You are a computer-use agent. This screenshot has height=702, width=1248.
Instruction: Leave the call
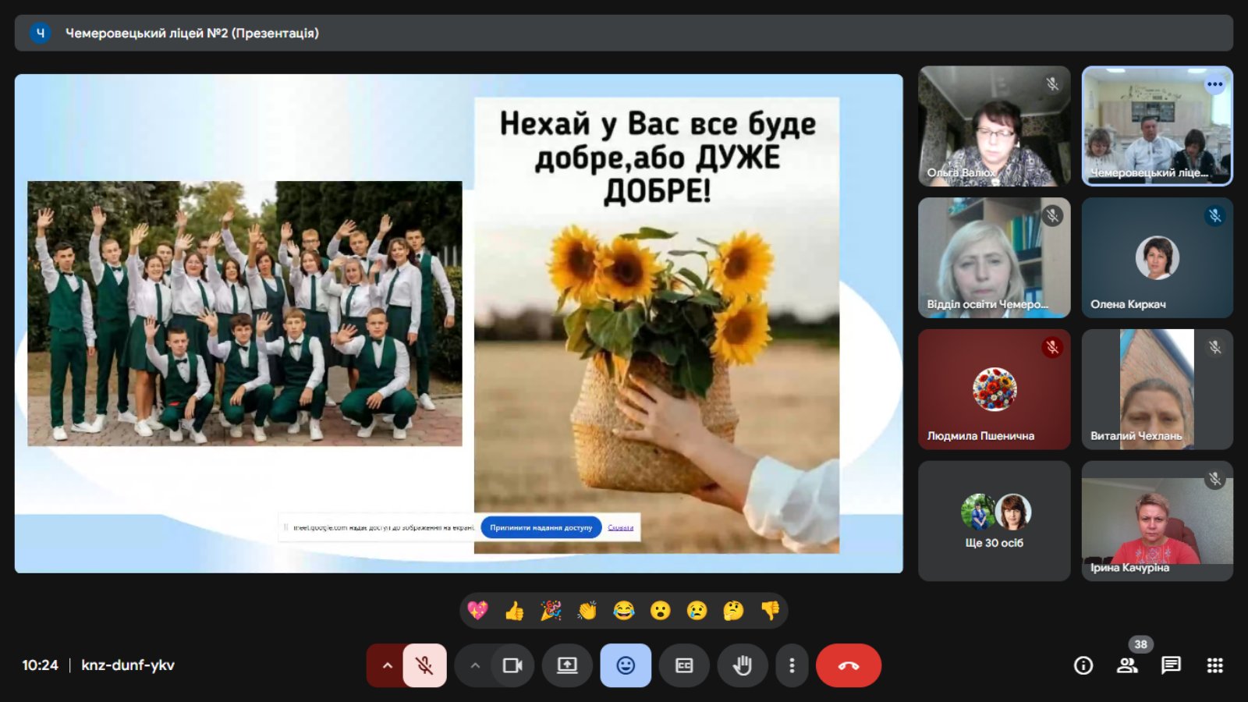tap(848, 665)
